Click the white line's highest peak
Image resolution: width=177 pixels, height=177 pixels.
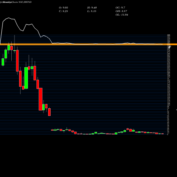(8, 18)
